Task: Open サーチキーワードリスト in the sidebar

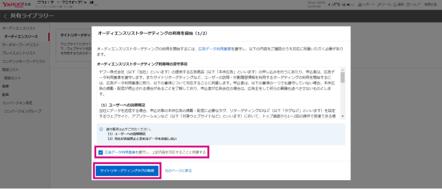Action: click(x=21, y=45)
